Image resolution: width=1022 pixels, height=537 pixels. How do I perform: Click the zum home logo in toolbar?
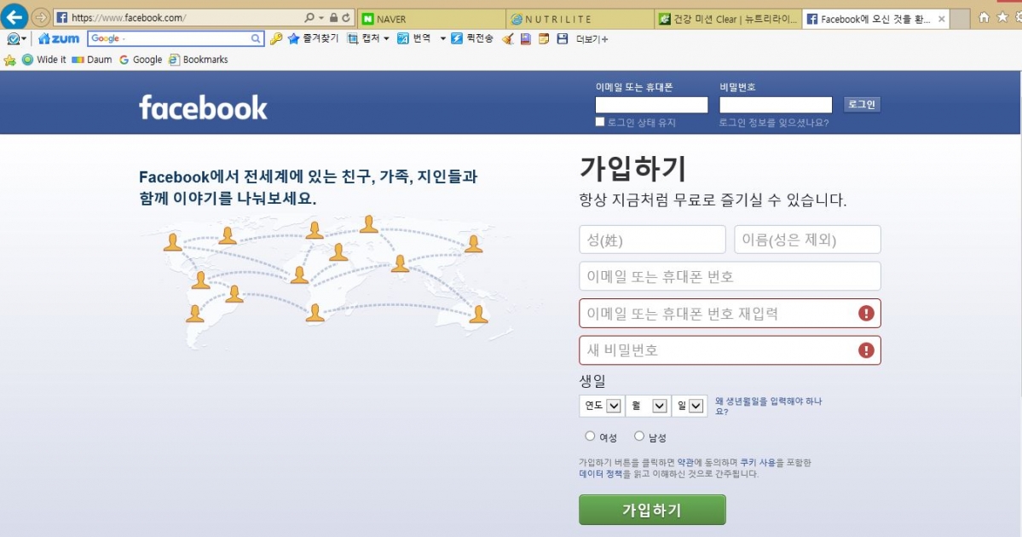point(59,39)
